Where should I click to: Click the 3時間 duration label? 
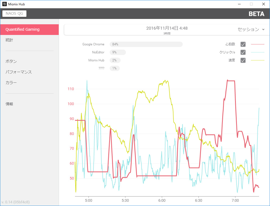tap(167, 33)
